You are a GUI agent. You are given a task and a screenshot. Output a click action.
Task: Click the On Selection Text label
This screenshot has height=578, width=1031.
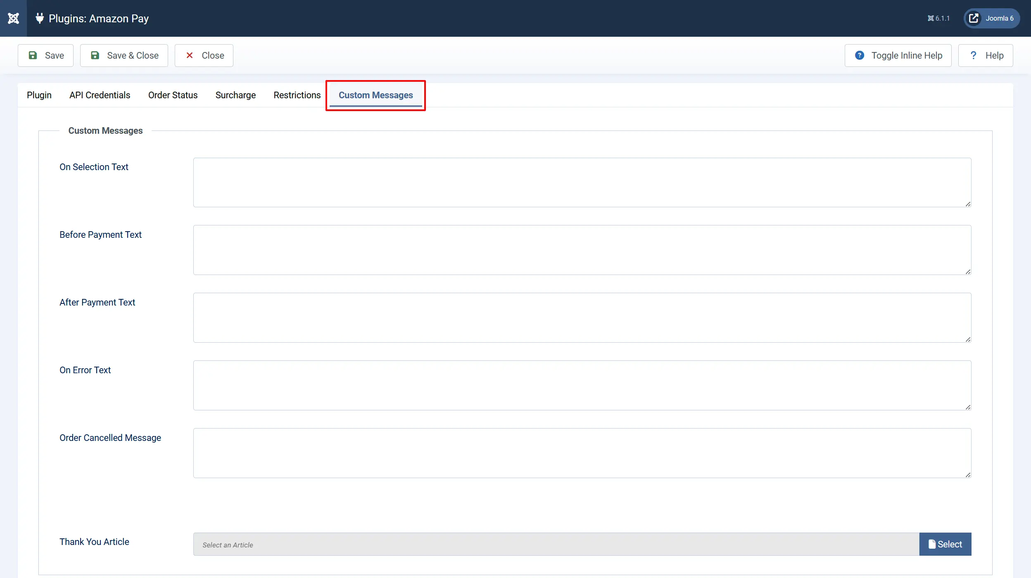94,167
